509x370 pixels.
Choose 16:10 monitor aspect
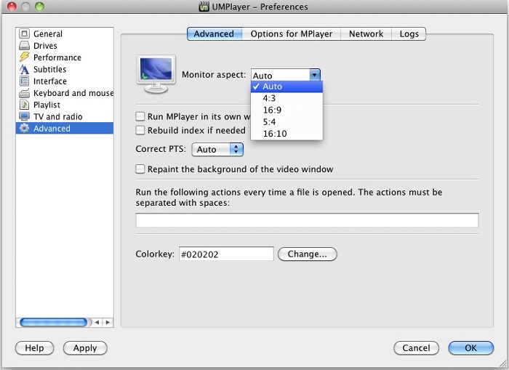[x=287, y=134]
